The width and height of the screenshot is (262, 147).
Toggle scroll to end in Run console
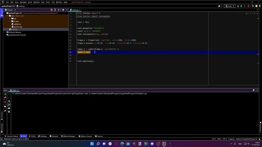tap(9, 105)
